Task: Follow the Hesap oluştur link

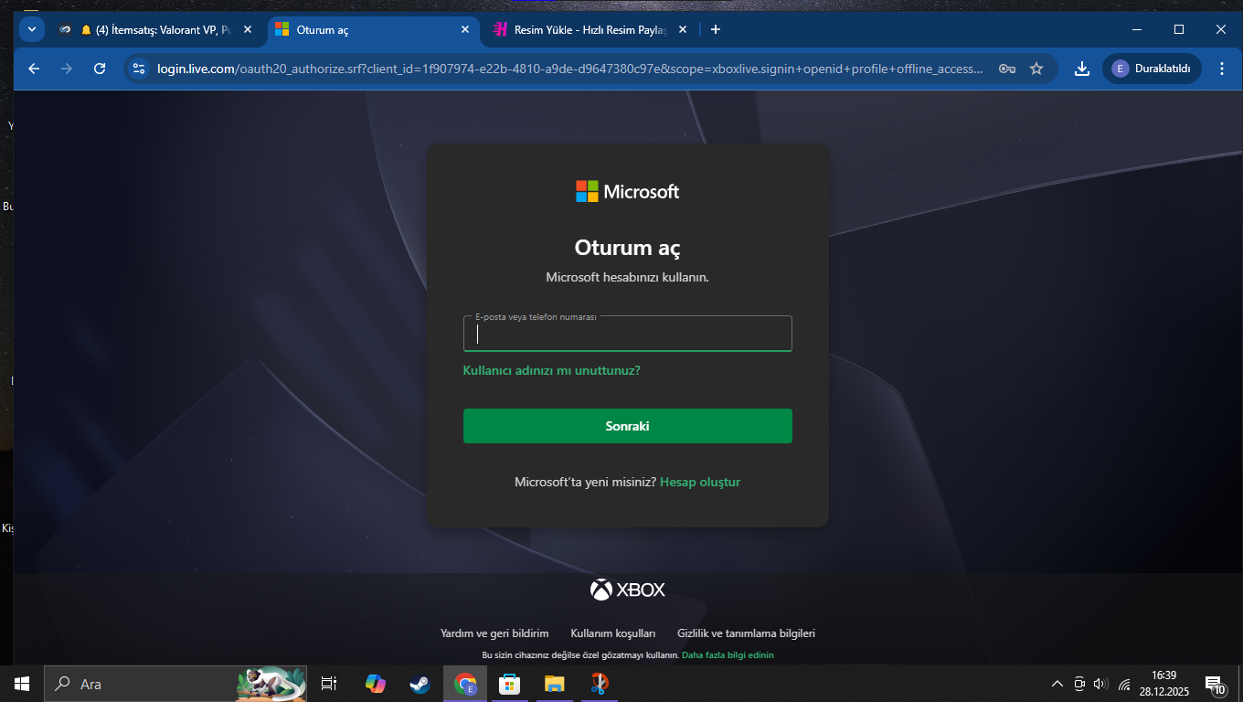Action: tap(700, 482)
